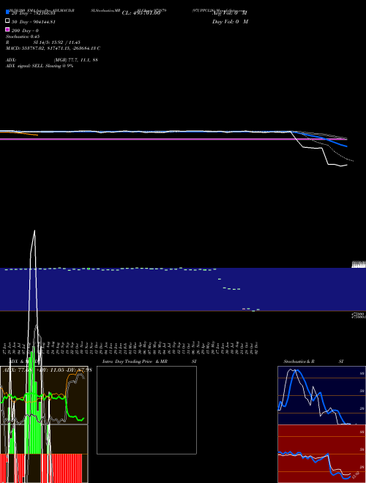Click the blue 20 Day legend swatch
This screenshot has height=483, width=366.
coord(8,12)
